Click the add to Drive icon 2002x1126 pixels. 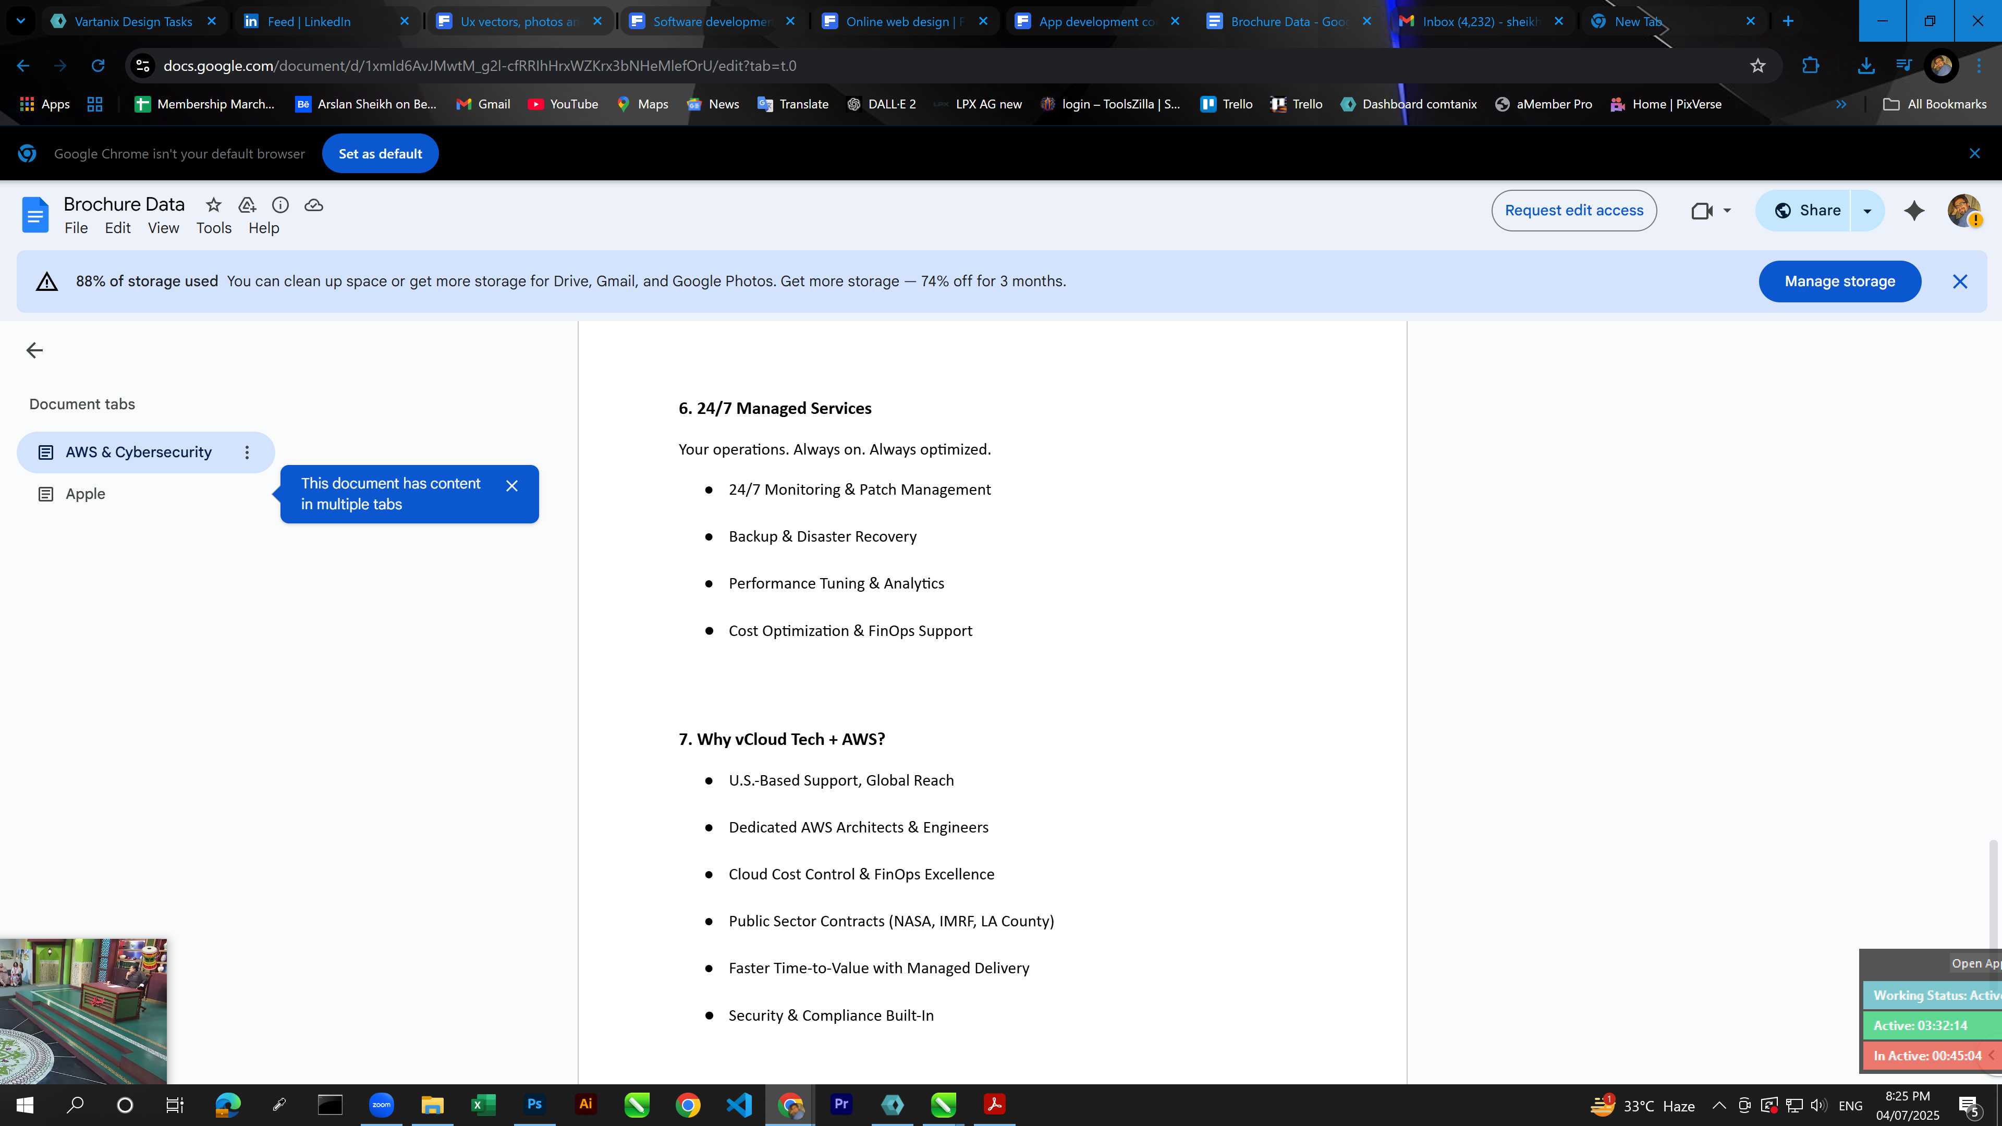pyautogui.click(x=247, y=205)
